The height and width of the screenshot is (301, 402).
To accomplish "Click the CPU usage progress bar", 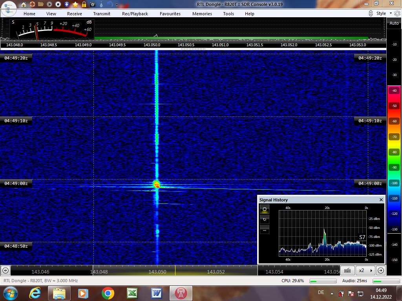I will point(323,281).
